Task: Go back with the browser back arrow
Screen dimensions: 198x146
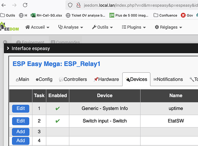Action: (x=4, y=5)
